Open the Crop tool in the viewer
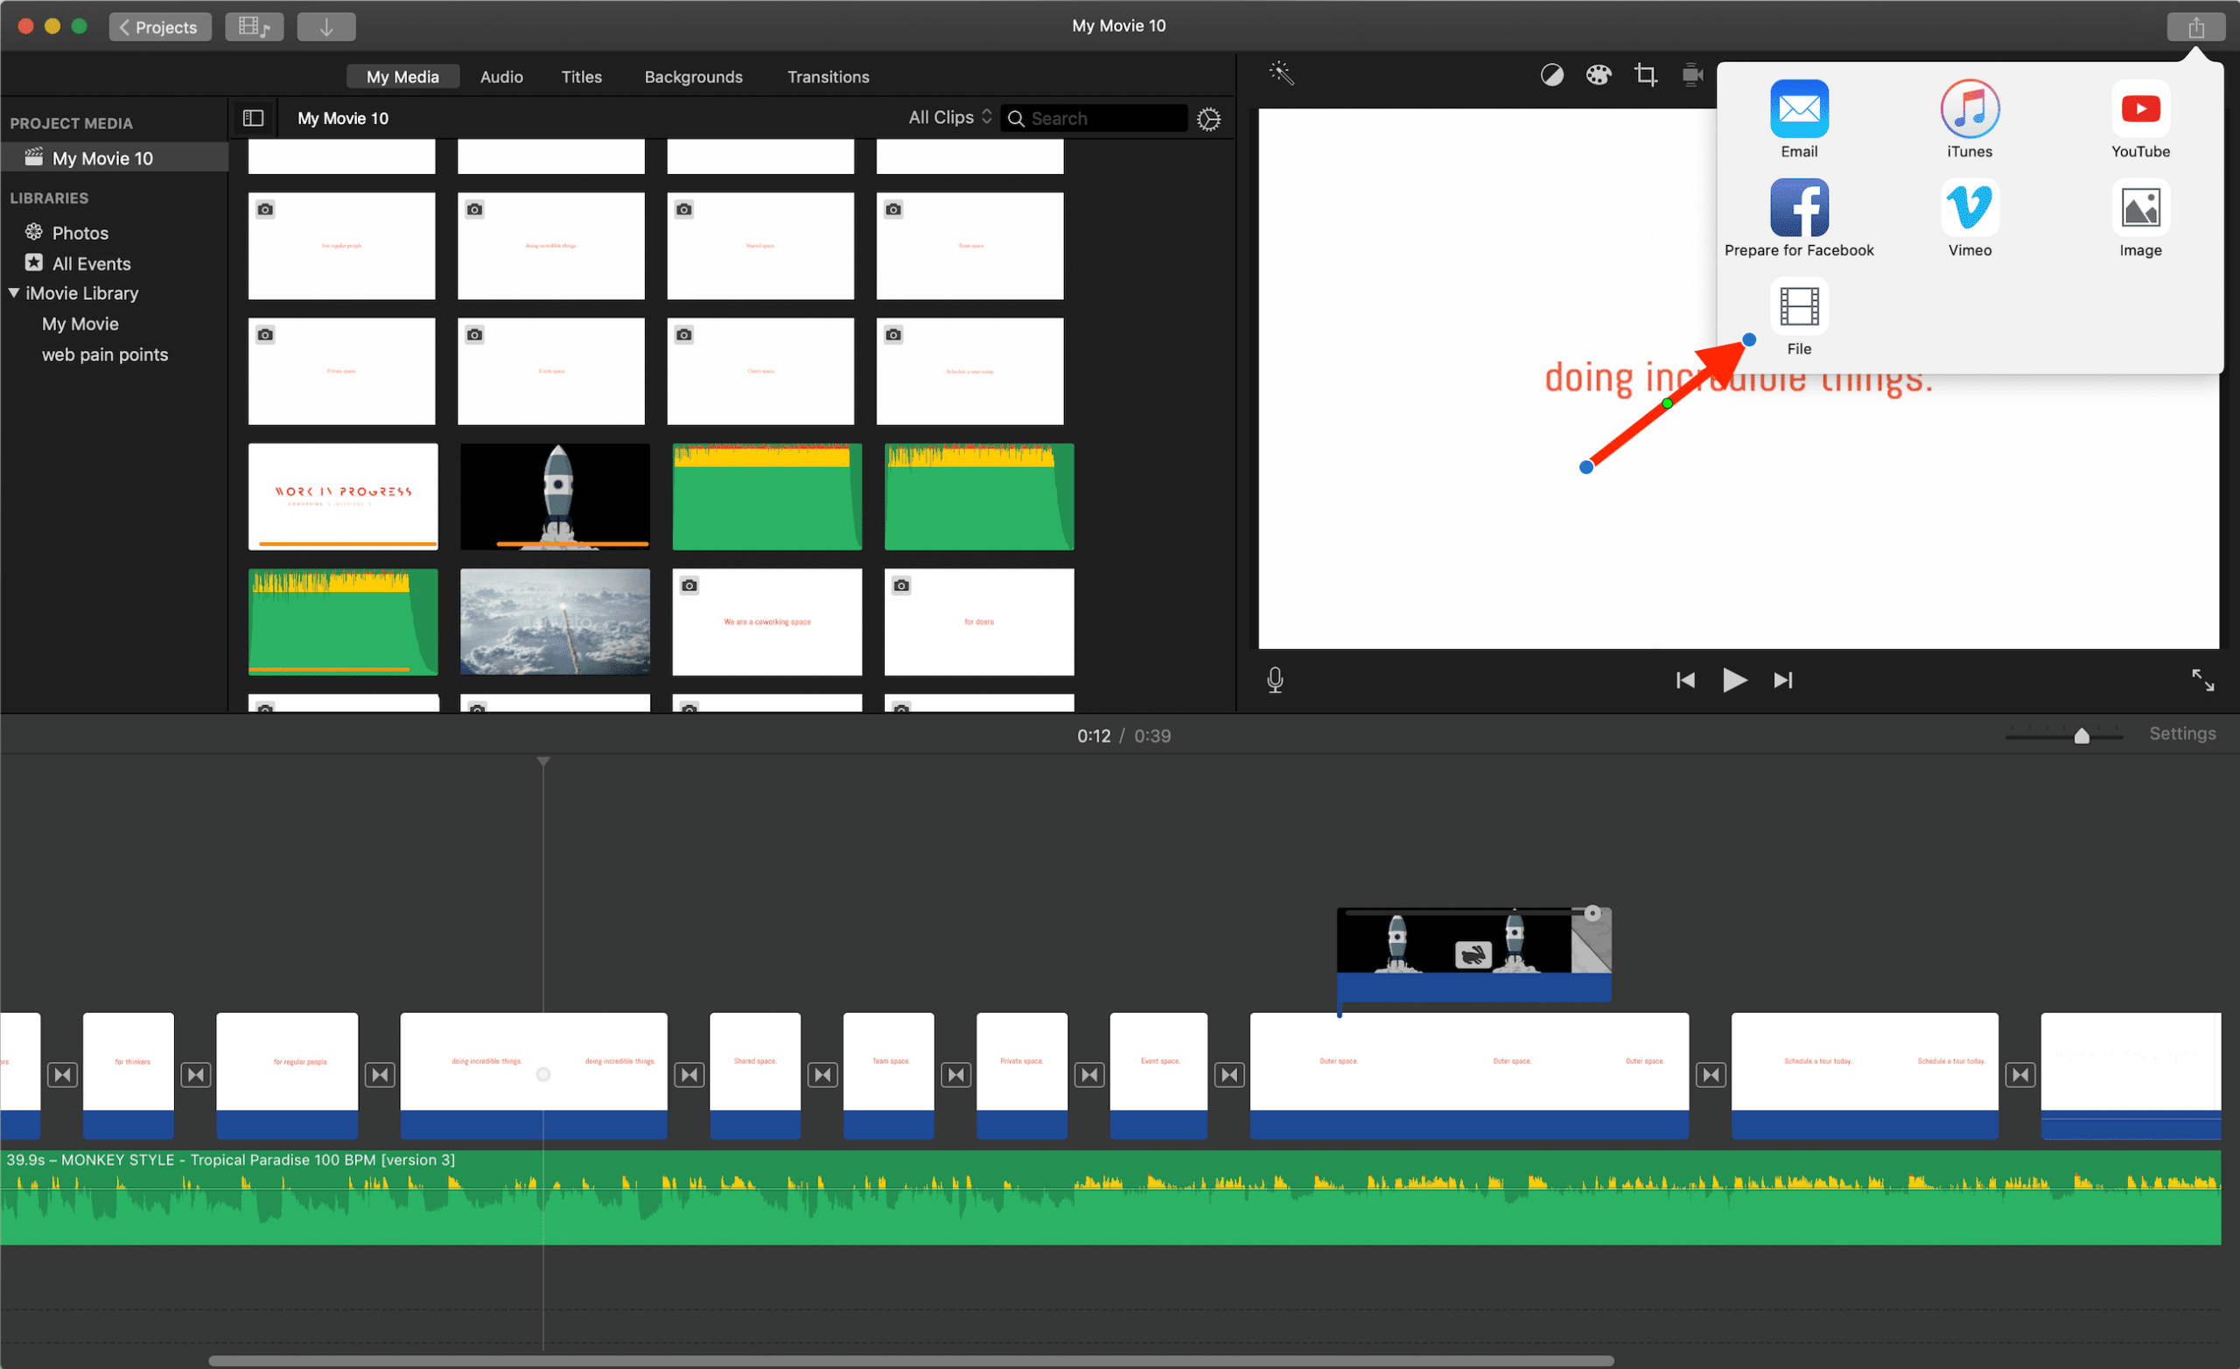 click(x=1646, y=74)
